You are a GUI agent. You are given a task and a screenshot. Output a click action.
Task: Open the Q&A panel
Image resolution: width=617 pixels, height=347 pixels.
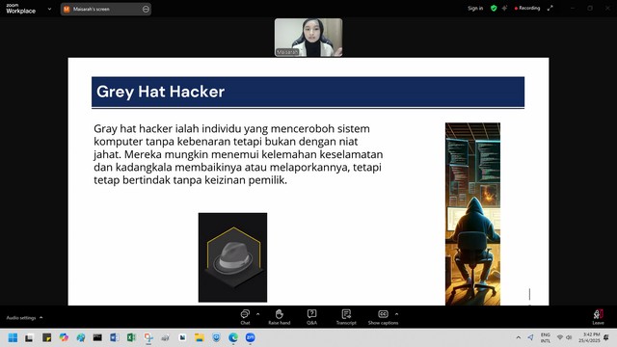pos(311,317)
